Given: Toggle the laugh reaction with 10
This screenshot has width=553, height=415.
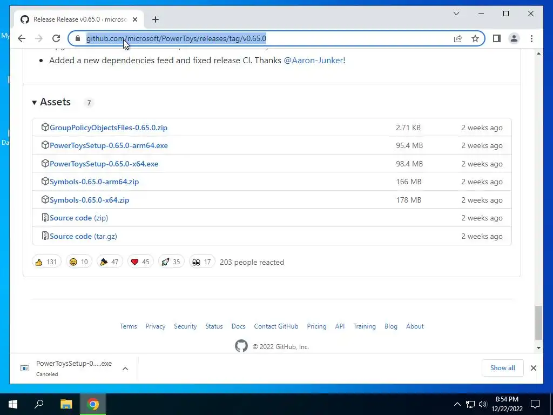Looking at the screenshot, I should pyautogui.click(x=79, y=262).
